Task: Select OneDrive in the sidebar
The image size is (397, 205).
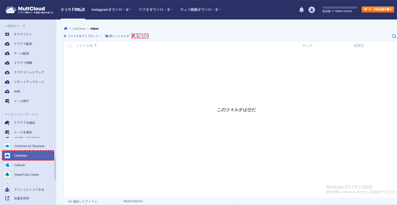Action: coord(28,155)
